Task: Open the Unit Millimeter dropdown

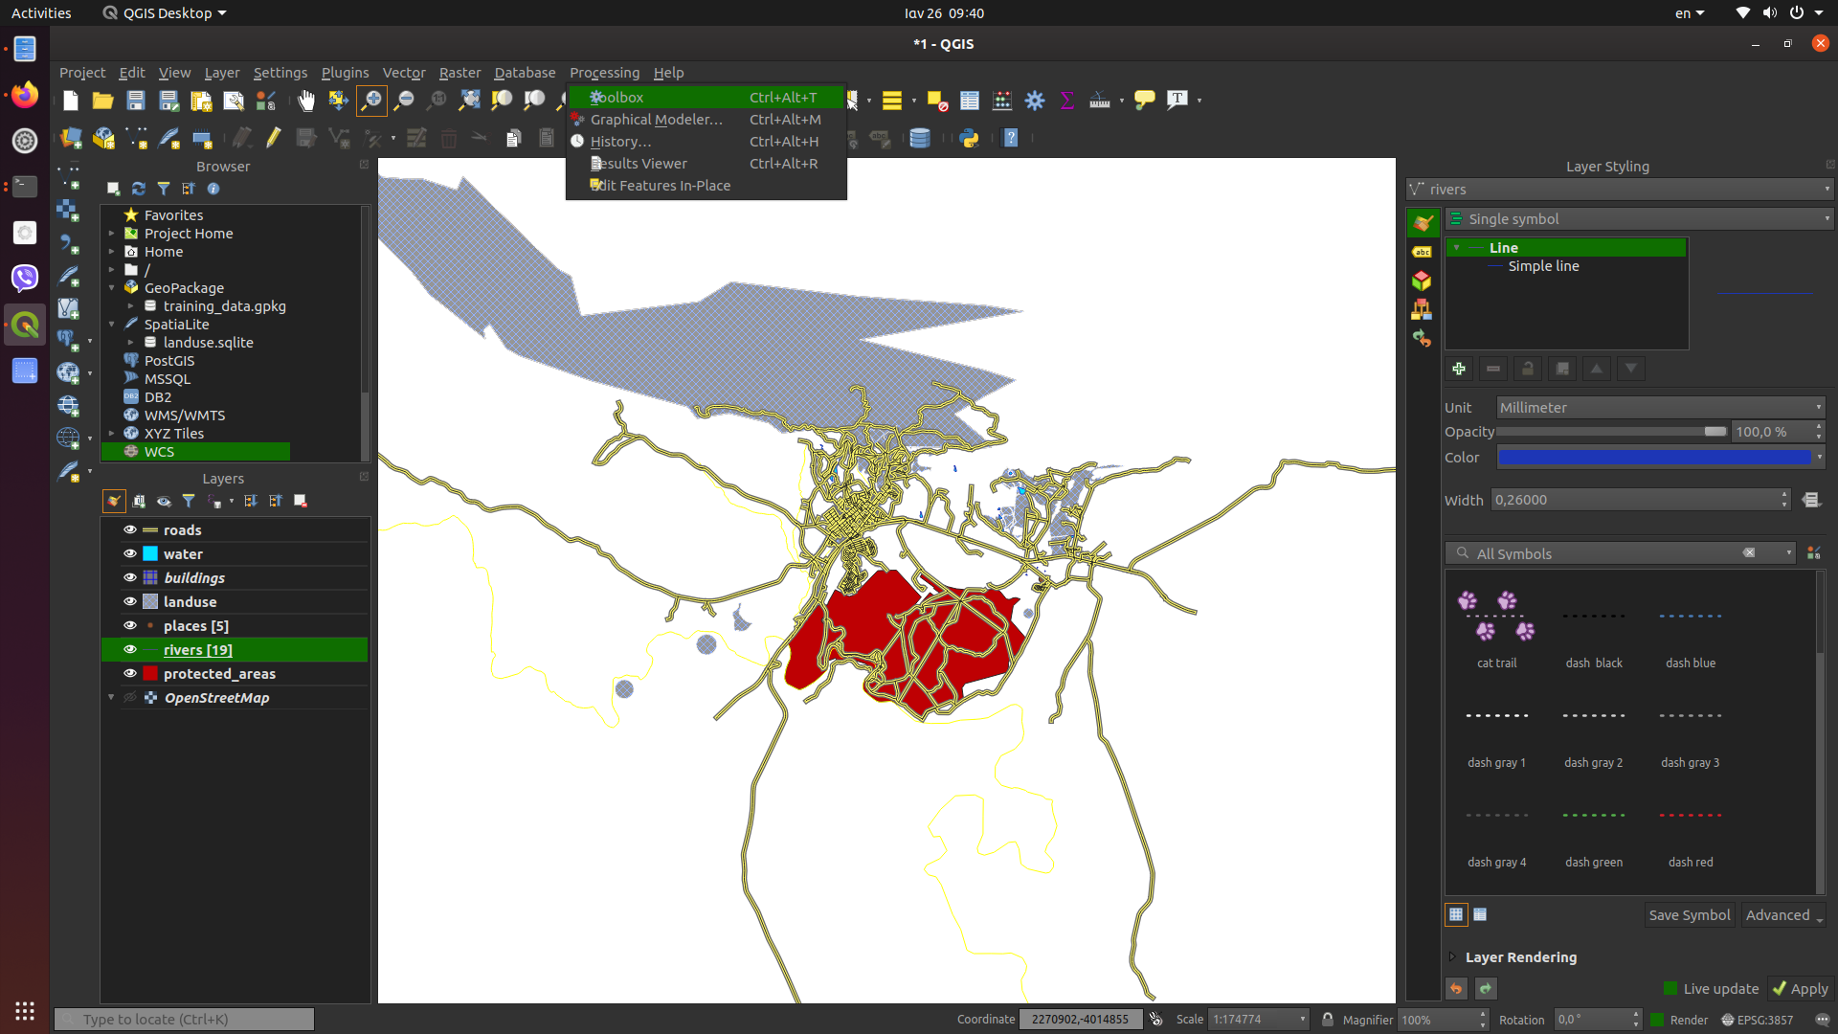Action: point(1660,407)
